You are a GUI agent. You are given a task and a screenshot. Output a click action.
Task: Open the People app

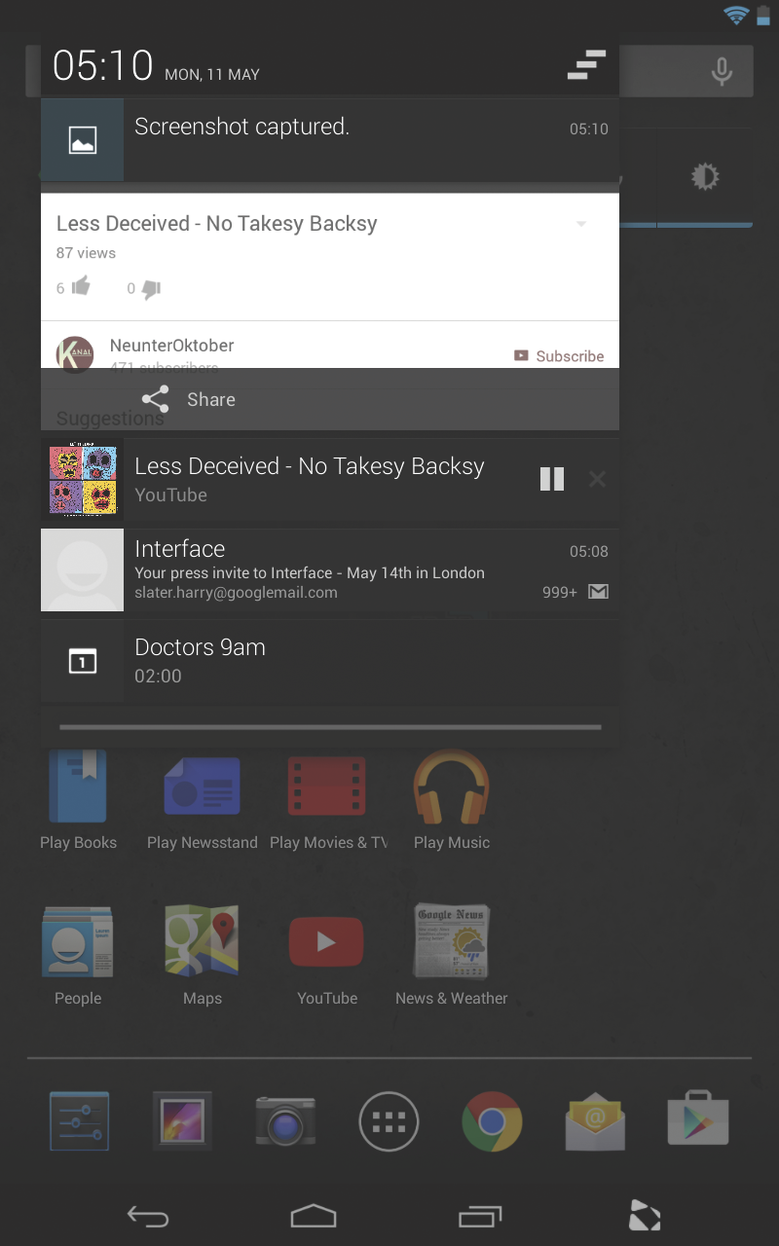click(x=78, y=941)
